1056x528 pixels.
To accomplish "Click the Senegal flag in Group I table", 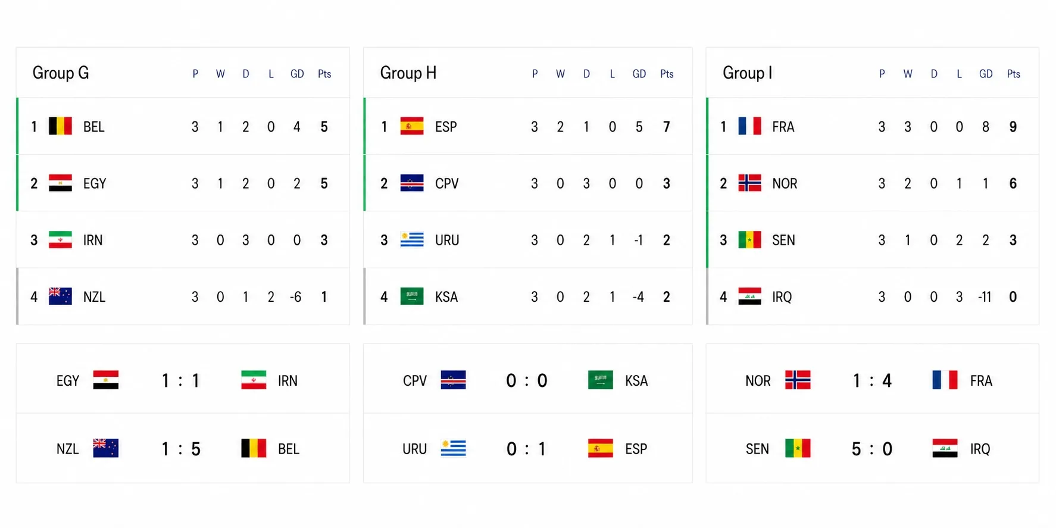I will point(749,239).
